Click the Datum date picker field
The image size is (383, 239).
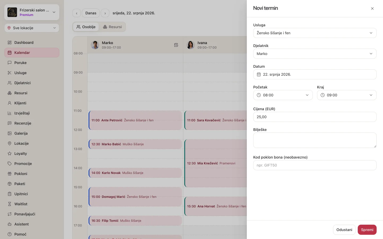[x=315, y=74]
